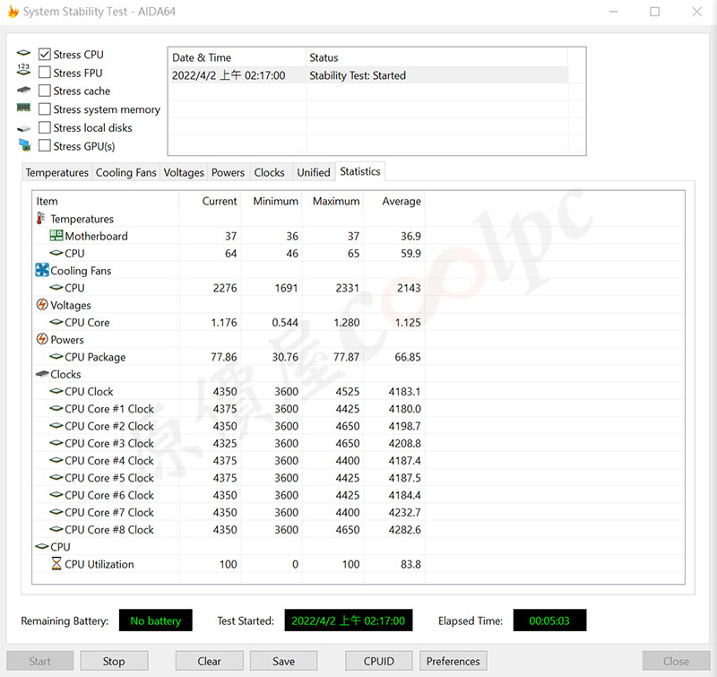Screen dimensions: 717x677
Task: Stop the stability test
Action: (114, 661)
